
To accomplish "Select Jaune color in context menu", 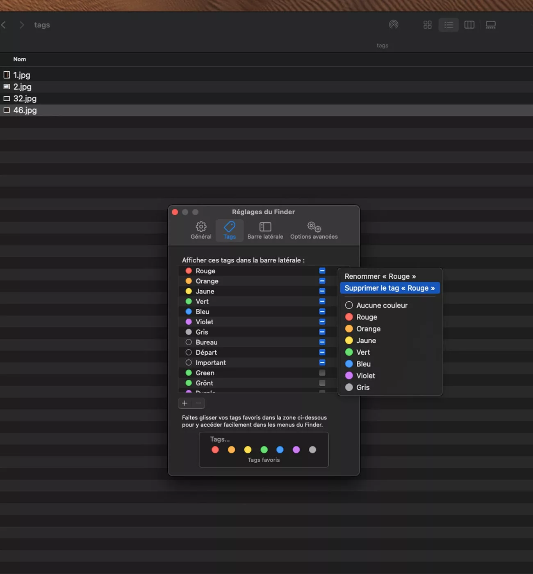I will (390, 341).
